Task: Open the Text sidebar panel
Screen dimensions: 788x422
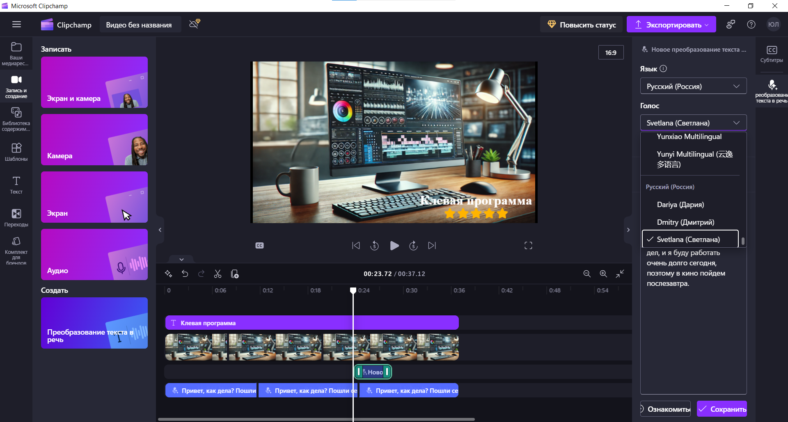Action: [16, 185]
